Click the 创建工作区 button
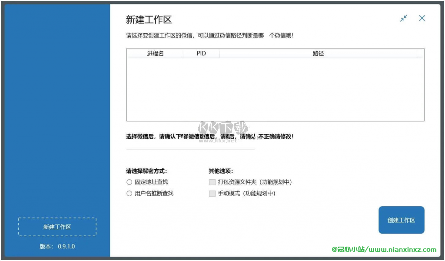Image resolution: width=445 pixels, height=261 pixels. coord(401,220)
